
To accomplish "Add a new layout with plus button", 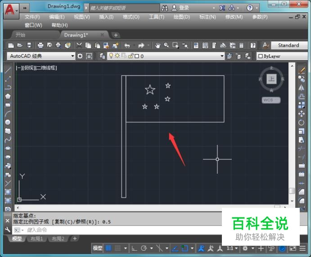I will [x=75, y=239].
